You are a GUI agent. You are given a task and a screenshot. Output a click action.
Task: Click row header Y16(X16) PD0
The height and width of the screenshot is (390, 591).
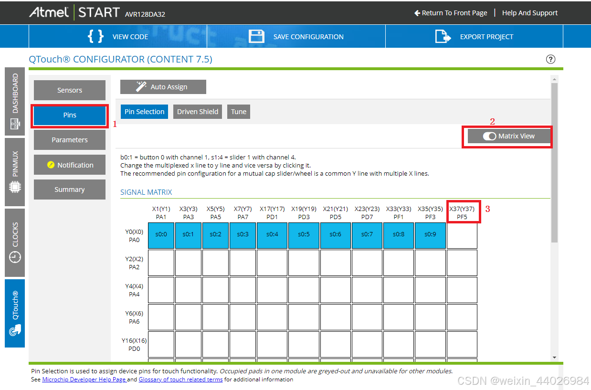coord(134,344)
